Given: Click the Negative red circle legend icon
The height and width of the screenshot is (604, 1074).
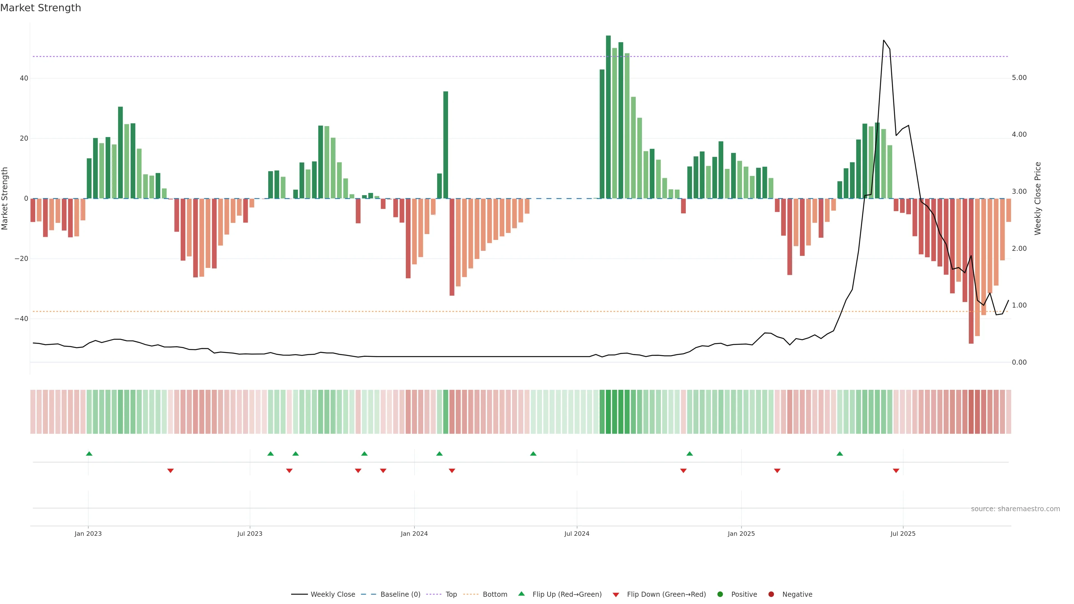Looking at the screenshot, I should (x=771, y=594).
